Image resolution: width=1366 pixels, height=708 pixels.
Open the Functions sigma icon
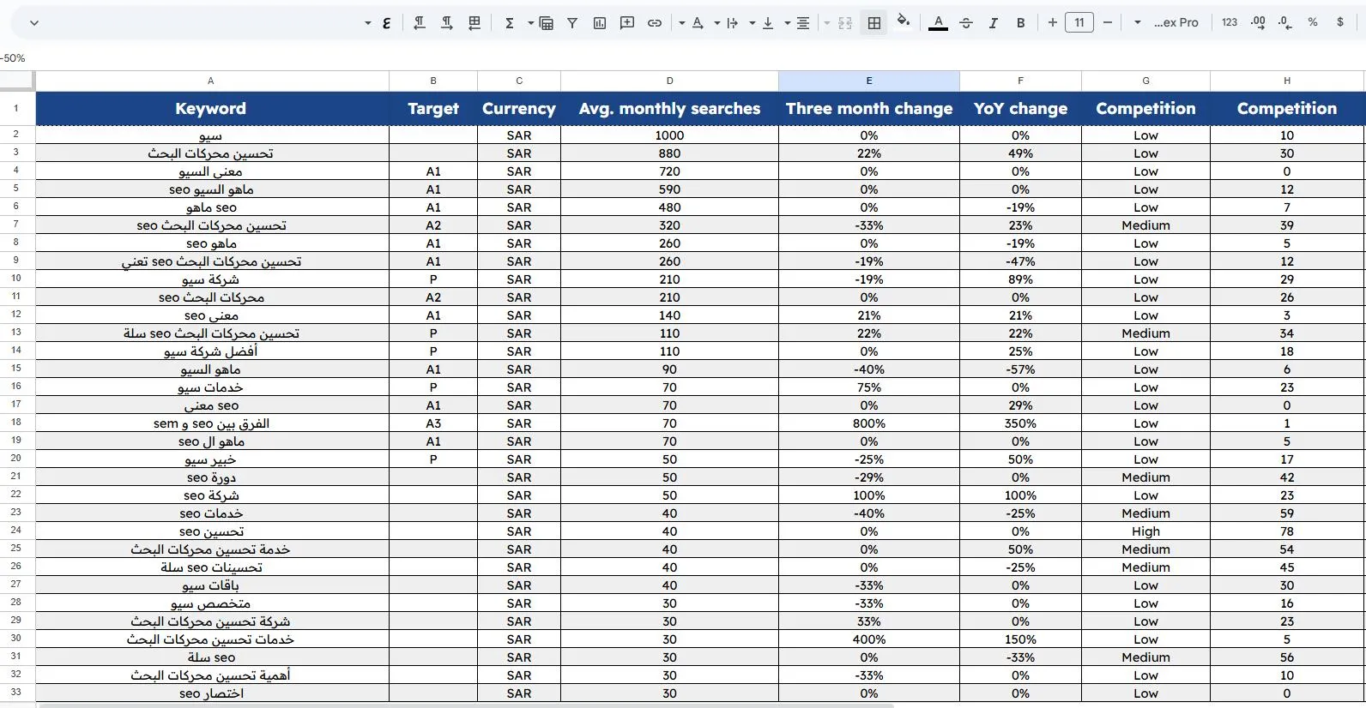tap(510, 23)
